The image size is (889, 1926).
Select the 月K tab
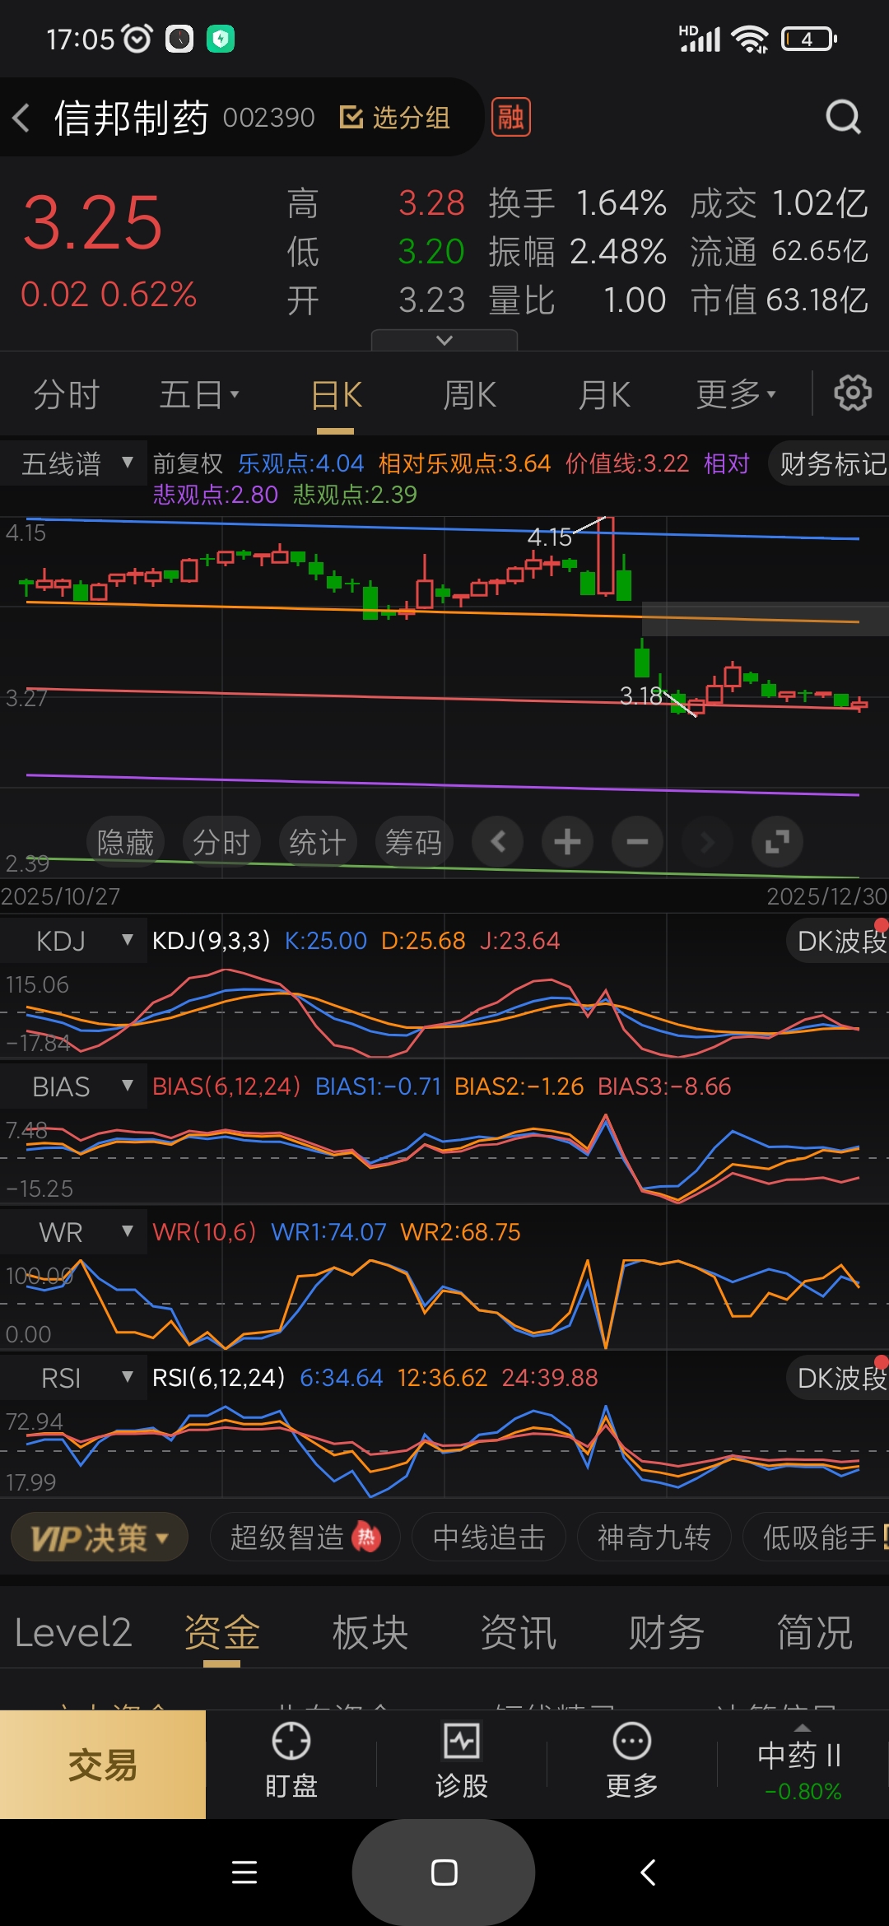click(x=603, y=395)
